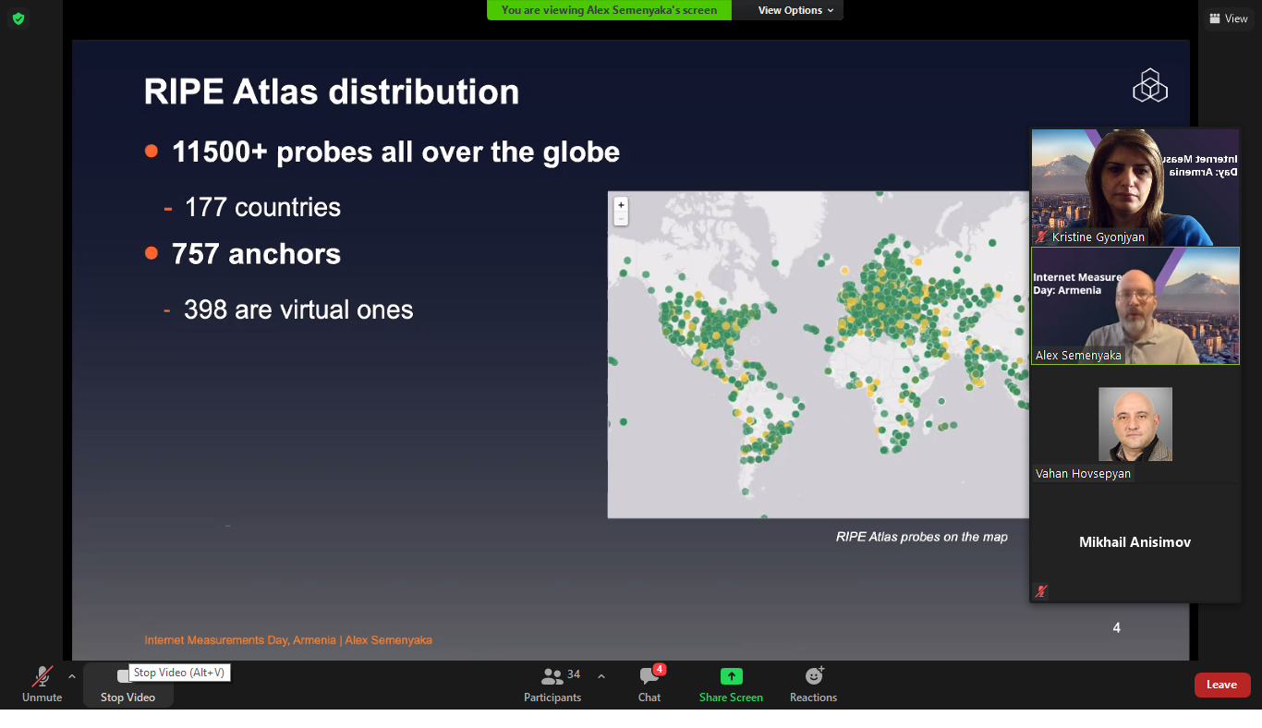Click '11500+ probes all over the globe' text

click(395, 152)
